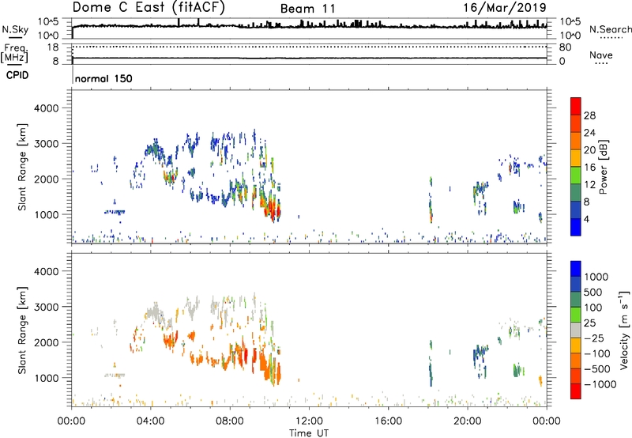
Task: Select the "normal 150" CPID mode text
Action: click(103, 78)
